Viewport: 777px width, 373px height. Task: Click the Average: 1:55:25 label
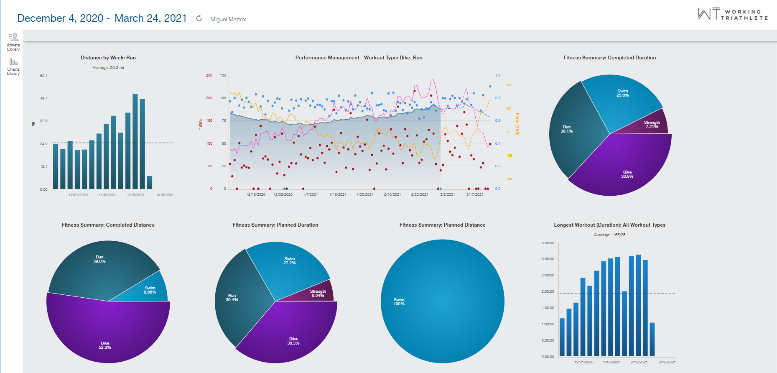point(609,235)
